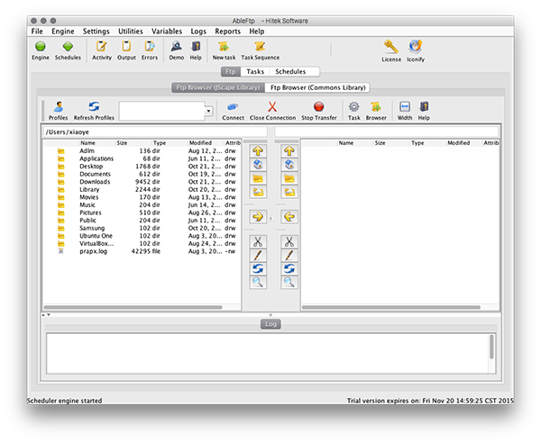The width and height of the screenshot is (541, 443).
Task: Download with the left-pointing yellow arrow
Action: pos(289,217)
